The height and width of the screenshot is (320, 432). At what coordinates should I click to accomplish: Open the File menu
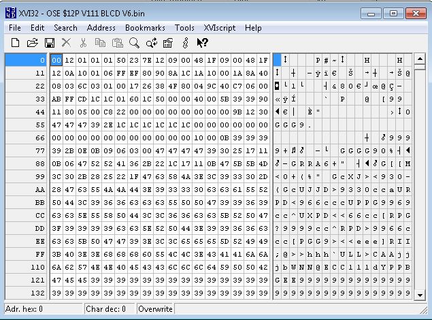tap(15, 28)
